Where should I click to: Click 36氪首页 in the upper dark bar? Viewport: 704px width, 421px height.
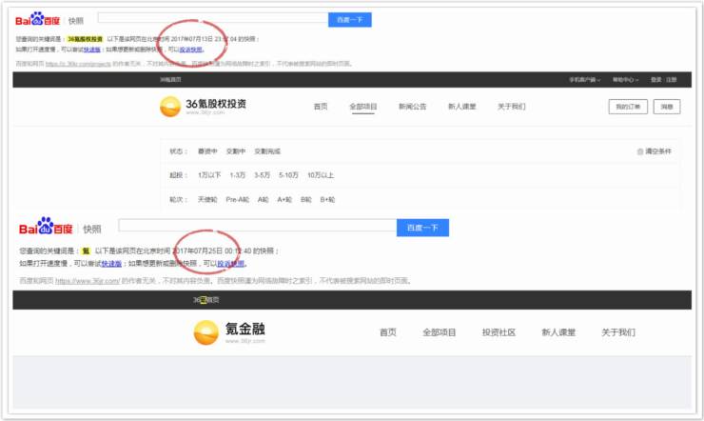[x=170, y=79]
